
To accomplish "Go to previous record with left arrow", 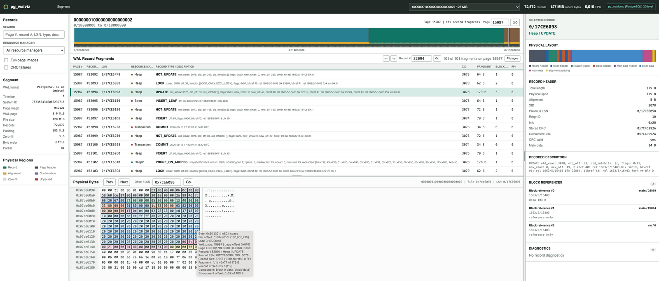I will tap(386, 59).
